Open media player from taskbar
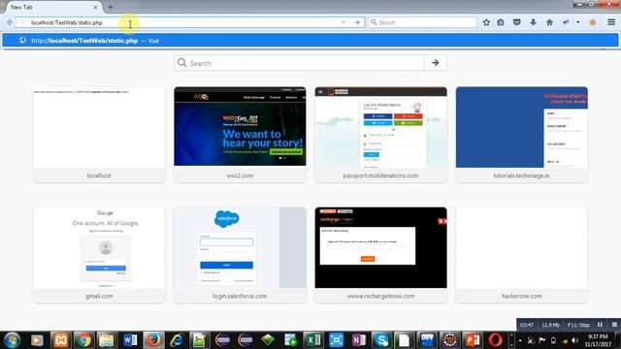Image resolution: width=621 pixels, height=349 pixels. (x=37, y=340)
